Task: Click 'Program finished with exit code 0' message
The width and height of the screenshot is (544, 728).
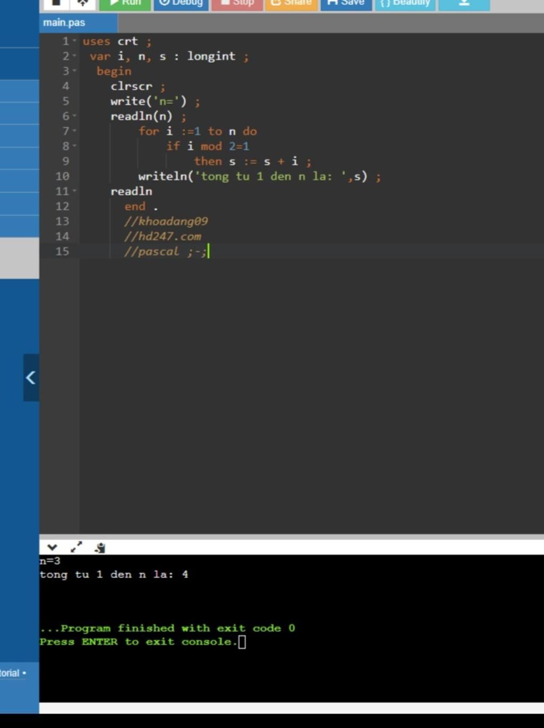Action: [167, 628]
